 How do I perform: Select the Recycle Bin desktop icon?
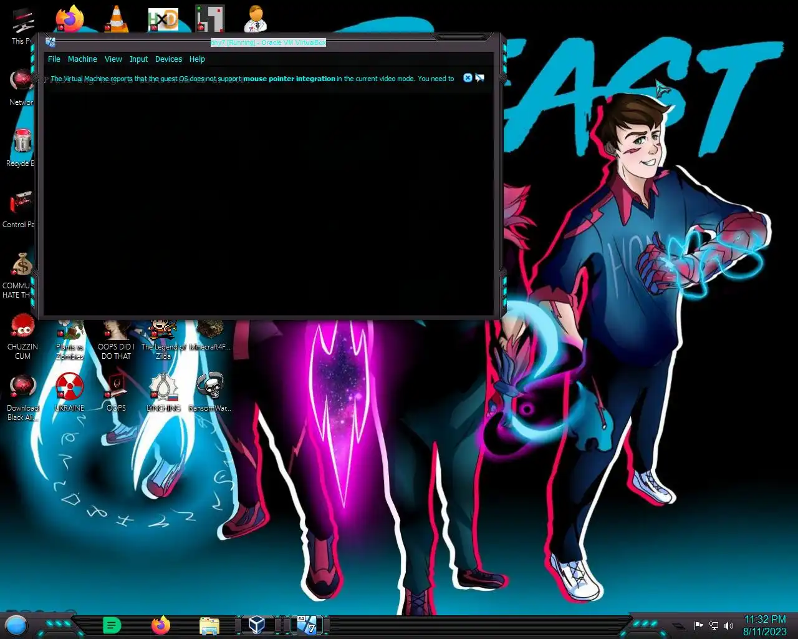(22, 149)
